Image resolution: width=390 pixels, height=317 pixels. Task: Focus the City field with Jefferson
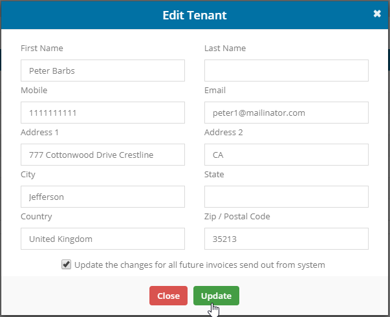(x=103, y=197)
